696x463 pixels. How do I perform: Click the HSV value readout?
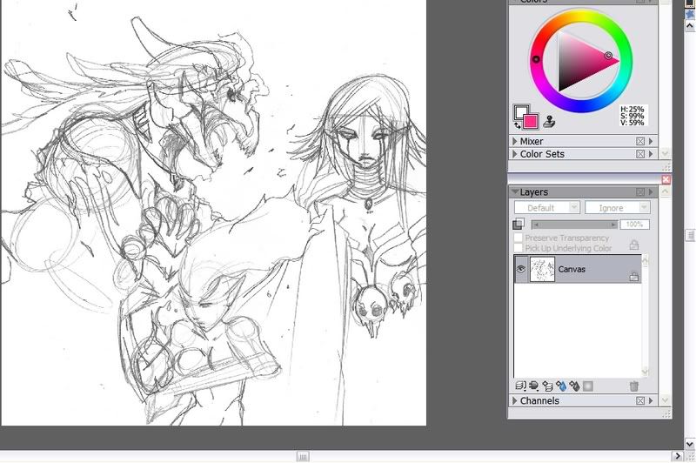pyautogui.click(x=633, y=116)
